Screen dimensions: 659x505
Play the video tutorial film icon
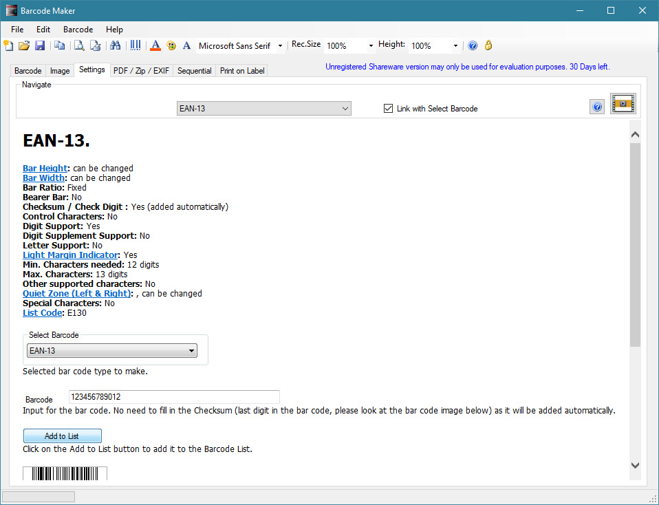pos(623,104)
